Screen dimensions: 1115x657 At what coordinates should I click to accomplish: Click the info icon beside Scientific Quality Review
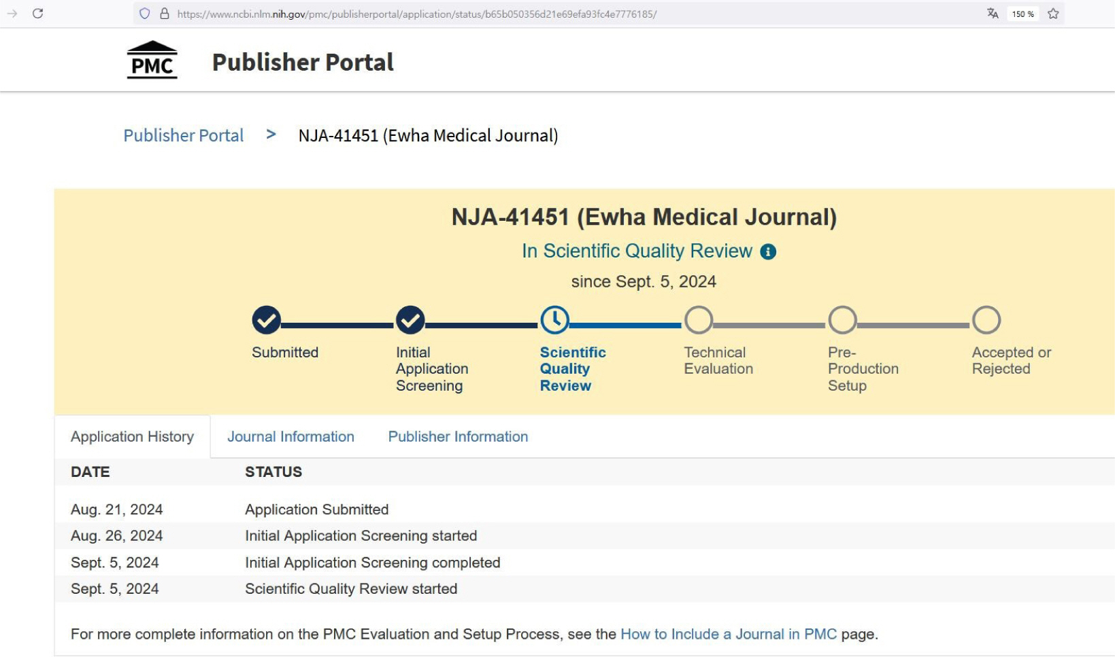pyautogui.click(x=768, y=252)
